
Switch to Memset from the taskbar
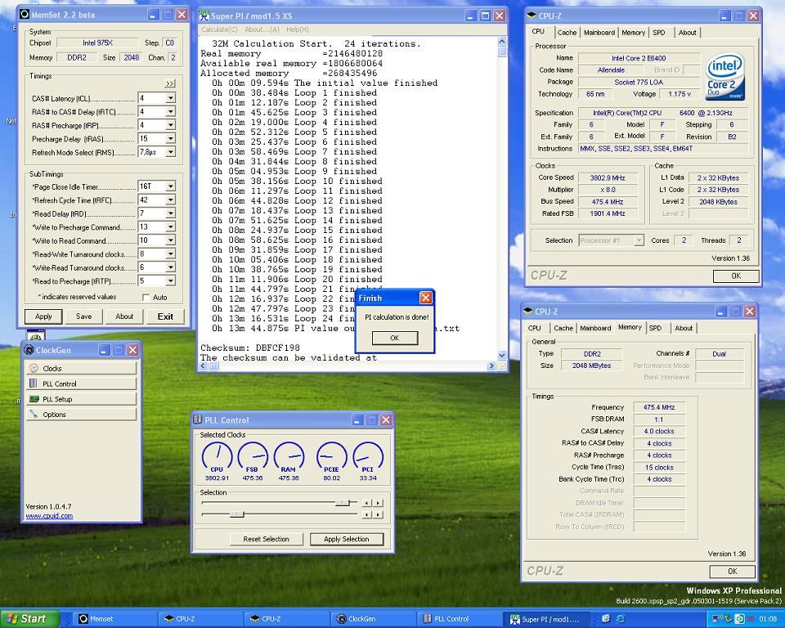pos(115,619)
